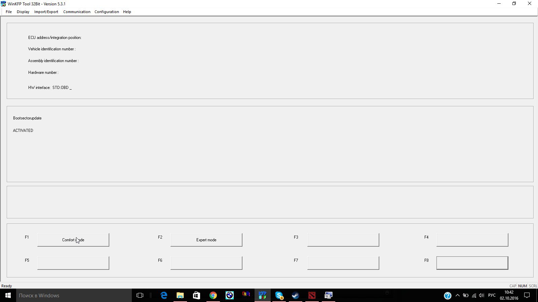Open the File menu

point(9,12)
